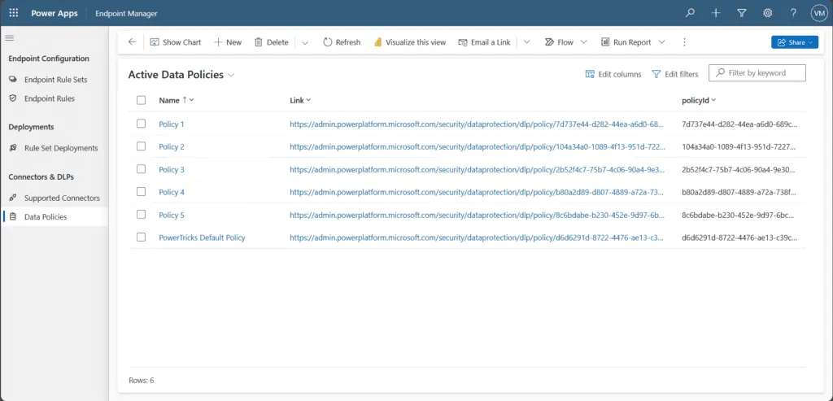Click policyId cell starting 104a34a0
The height and width of the screenshot is (401, 833).
coord(739,147)
